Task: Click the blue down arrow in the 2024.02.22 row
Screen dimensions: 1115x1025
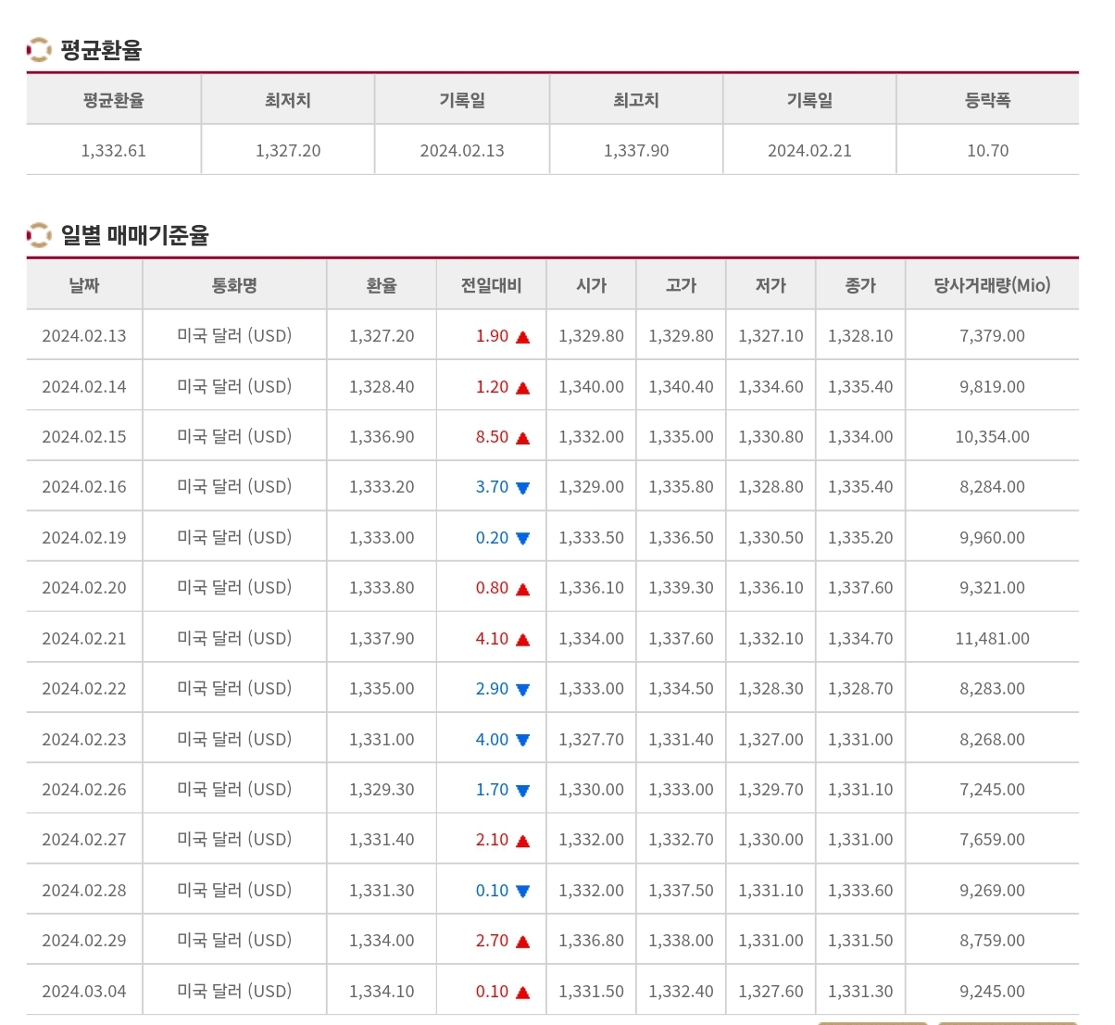Action: (522, 690)
